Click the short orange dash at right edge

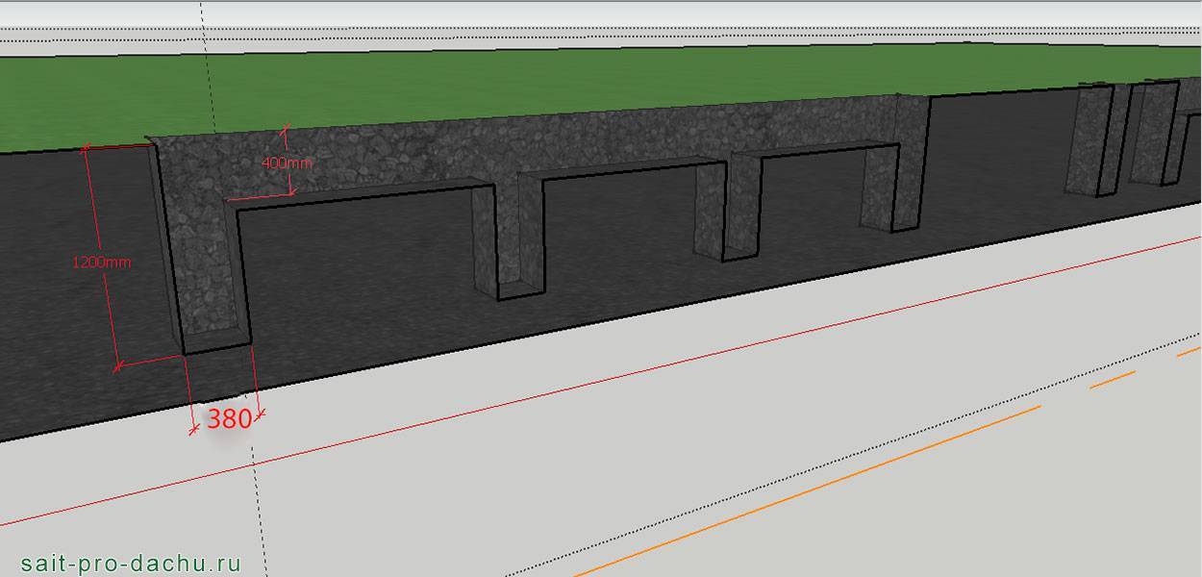click(x=1189, y=352)
